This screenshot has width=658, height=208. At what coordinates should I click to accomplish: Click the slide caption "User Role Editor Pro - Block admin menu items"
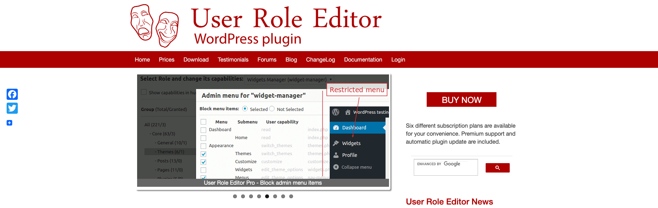(x=263, y=183)
